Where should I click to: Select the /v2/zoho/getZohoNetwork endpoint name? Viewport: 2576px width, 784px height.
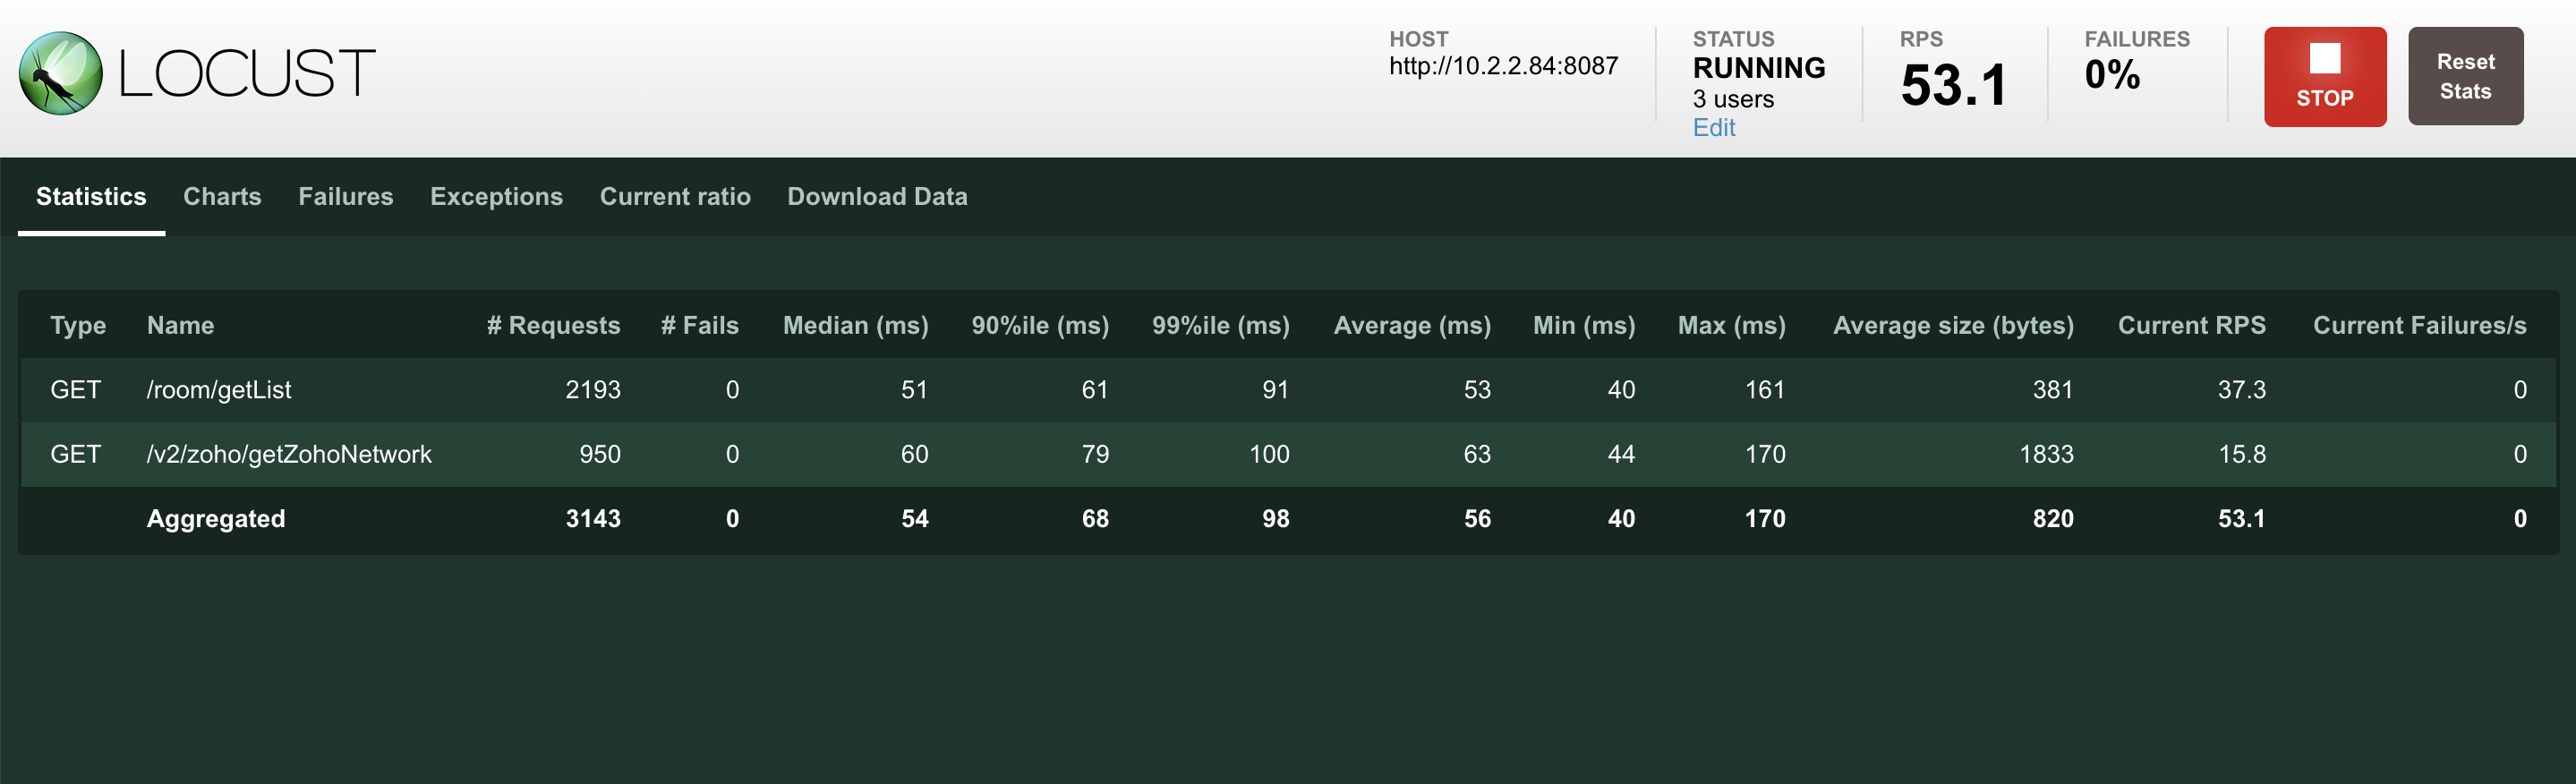click(x=289, y=455)
